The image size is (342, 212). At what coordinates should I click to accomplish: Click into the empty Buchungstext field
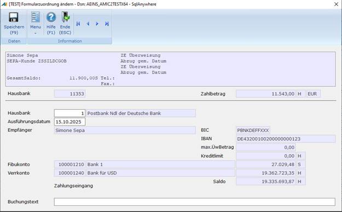point(195,202)
